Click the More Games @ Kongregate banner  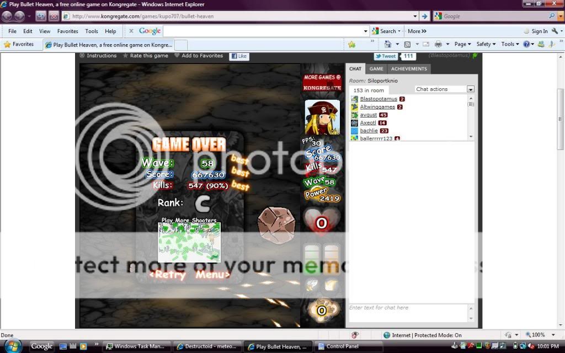pyautogui.click(x=322, y=83)
